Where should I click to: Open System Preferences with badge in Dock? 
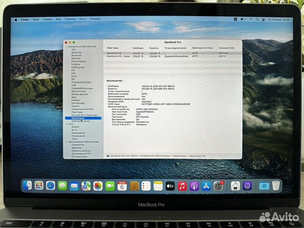coord(219,186)
